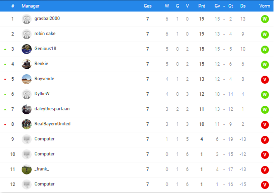Open Genious18's profile picture
274x193 pixels.
click(x=27, y=49)
